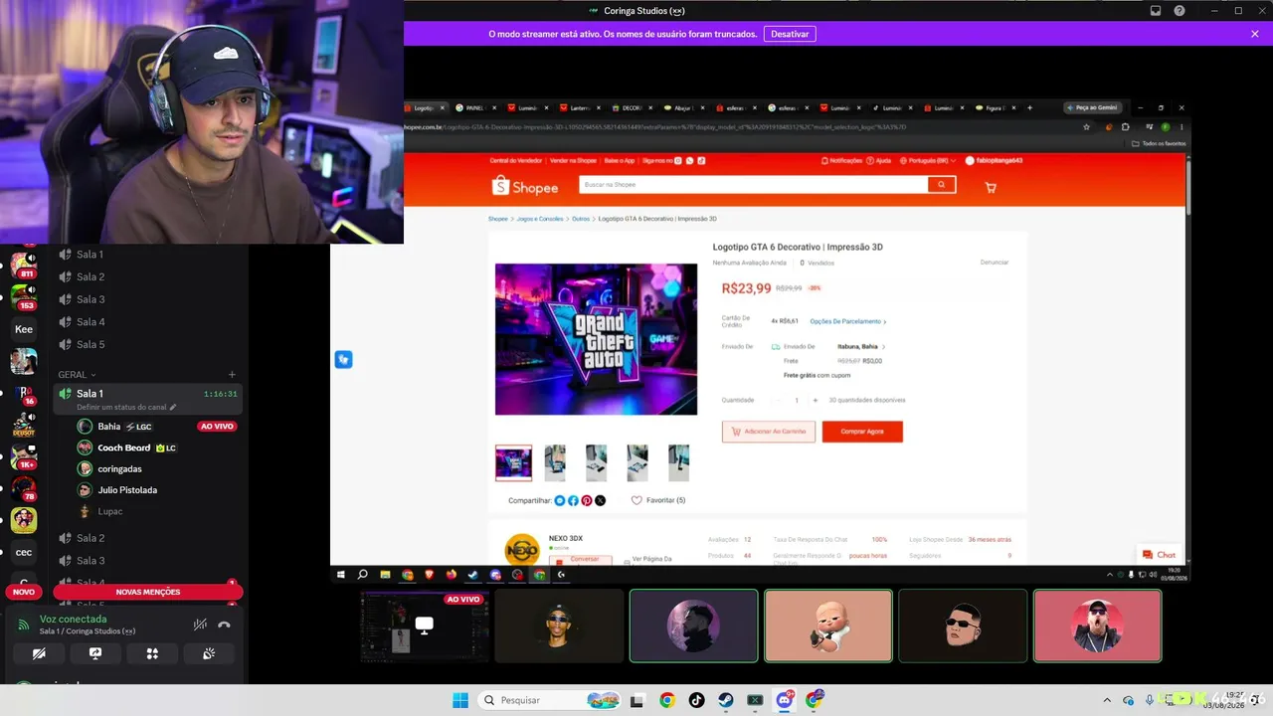Switch to the PAINEL browser tab
1273x716 pixels.
click(475, 107)
